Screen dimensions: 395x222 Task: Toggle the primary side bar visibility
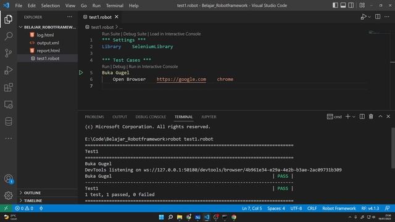point(335,6)
